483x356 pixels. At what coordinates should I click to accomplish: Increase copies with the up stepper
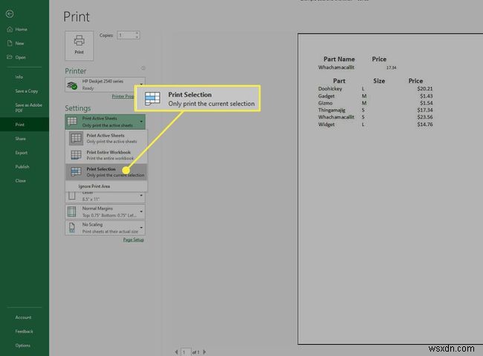[x=137, y=33]
